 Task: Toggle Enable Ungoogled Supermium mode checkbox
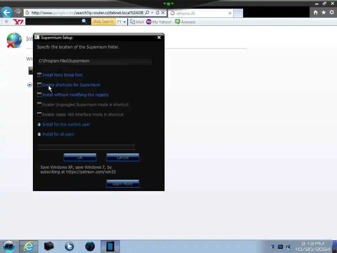(x=39, y=104)
